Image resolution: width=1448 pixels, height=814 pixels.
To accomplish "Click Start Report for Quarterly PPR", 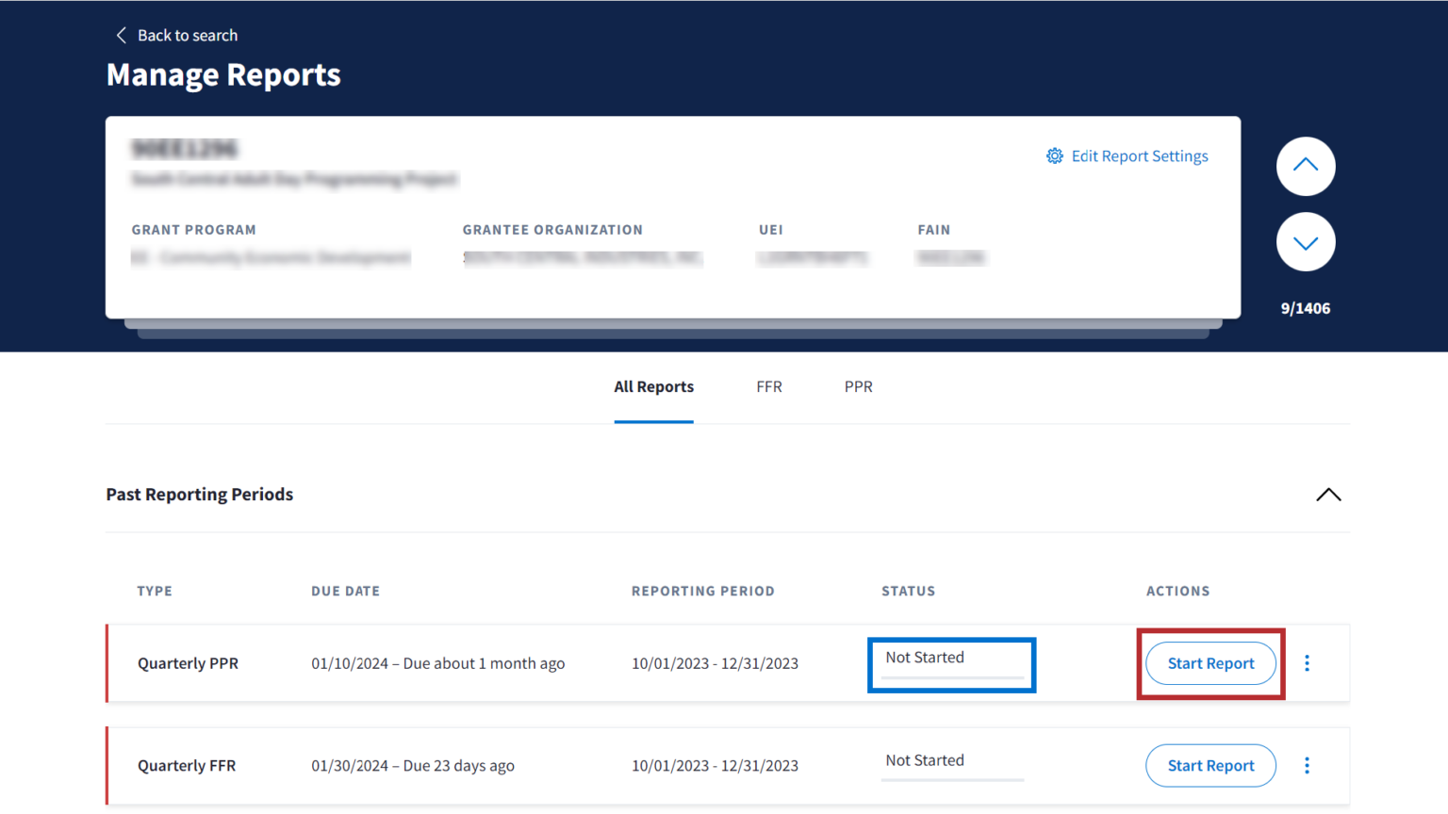I will tap(1210, 663).
